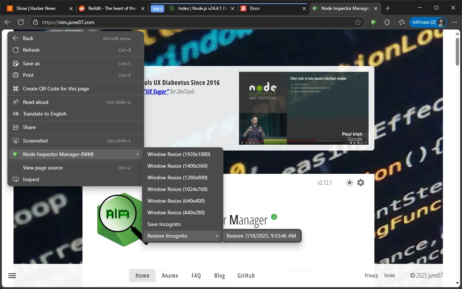Select Create QR Code for this page
The height and width of the screenshot is (289, 462).
coord(76,89)
